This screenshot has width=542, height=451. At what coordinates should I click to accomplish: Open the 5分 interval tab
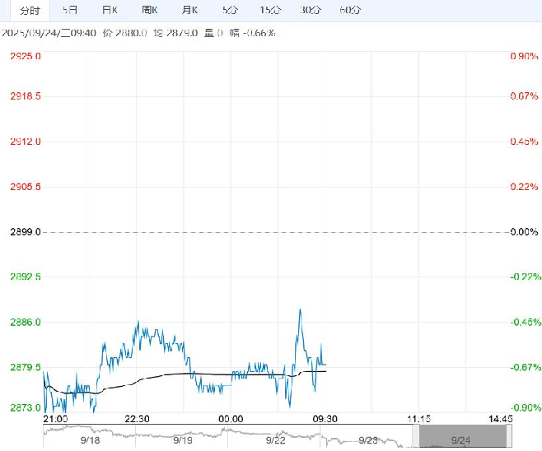(x=230, y=11)
